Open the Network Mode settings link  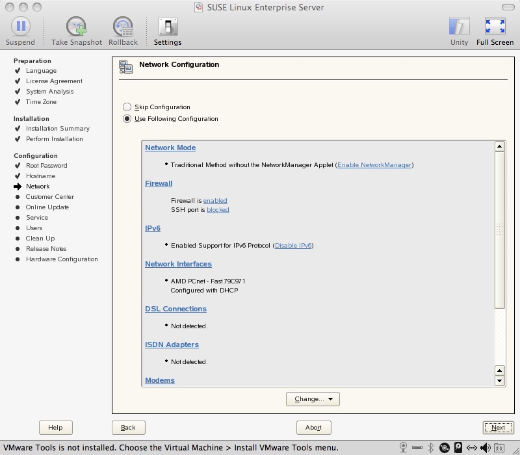(x=170, y=148)
